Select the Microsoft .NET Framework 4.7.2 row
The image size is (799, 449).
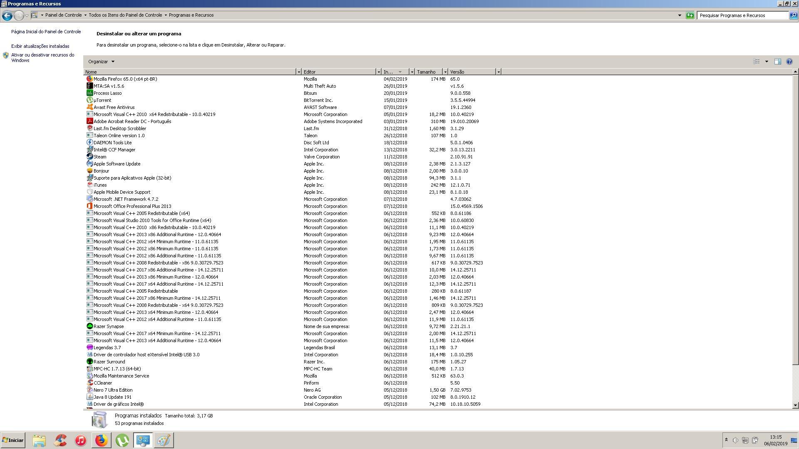pos(293,199)
